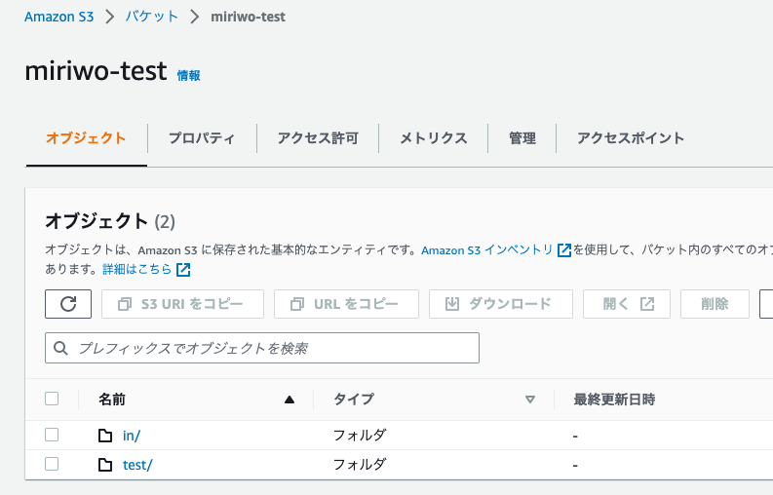Focus the プレフィックスでオブジェクトを検索 search field

click(262, 348)
